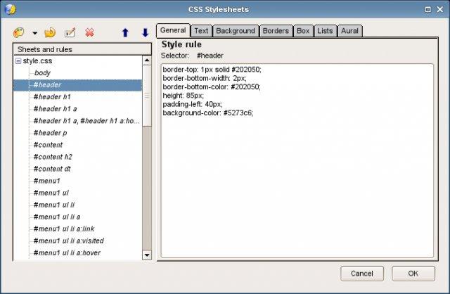Image resolution: width=450 pixels, height=294 pixels.
Task: Click the refresh stylesheet icon
Action: [50, 32]
